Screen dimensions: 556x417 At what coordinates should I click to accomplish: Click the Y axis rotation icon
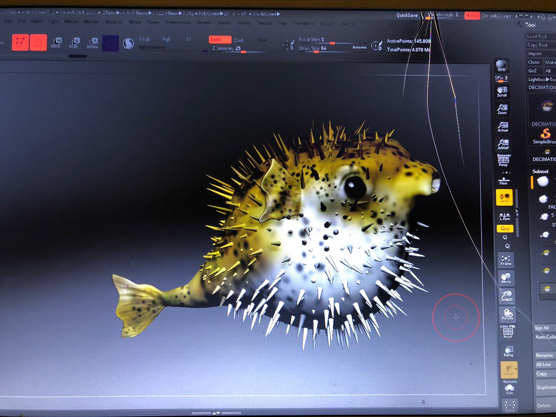pyautogui.click(x=505, y=238)
